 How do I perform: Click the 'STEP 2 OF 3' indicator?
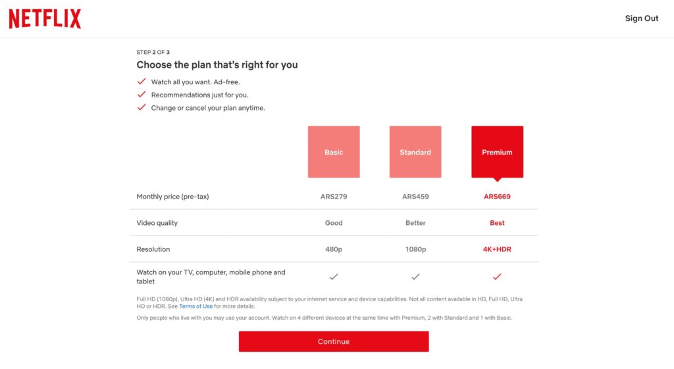[x=153, y=52]
